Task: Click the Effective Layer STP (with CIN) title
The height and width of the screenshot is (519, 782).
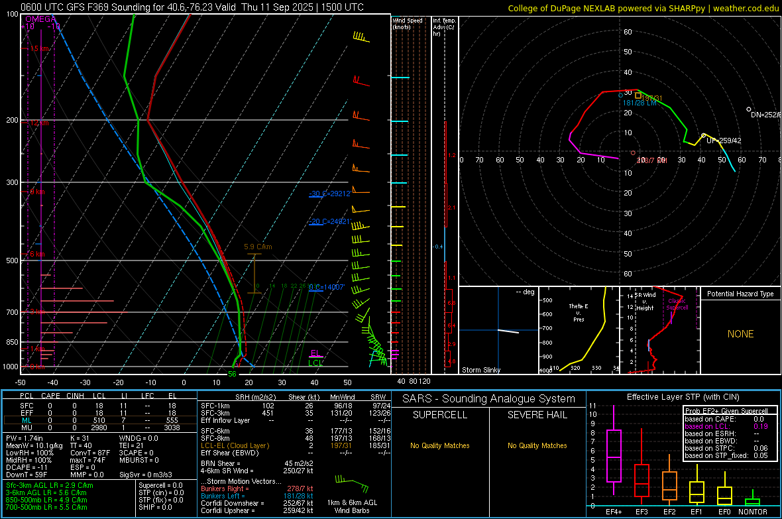Action: [683, 397]
